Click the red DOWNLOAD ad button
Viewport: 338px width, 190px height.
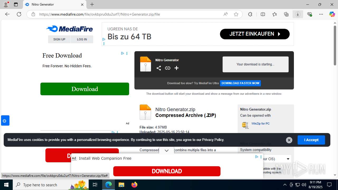point(167,171)
